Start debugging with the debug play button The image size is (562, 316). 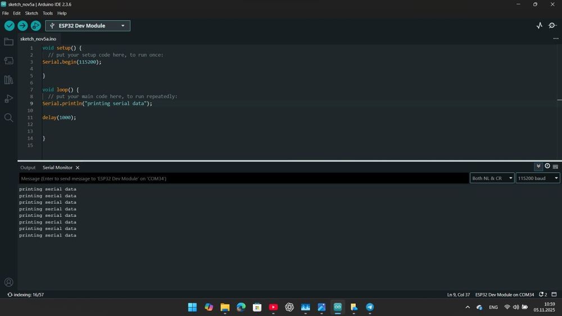35,26
